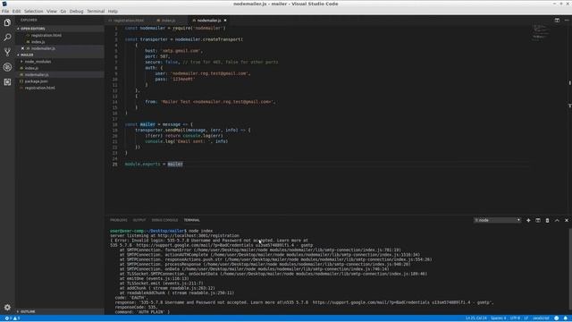Kill terminal with trash icon
This screenshot has height=322, width=572.
(x=547, y=221)
